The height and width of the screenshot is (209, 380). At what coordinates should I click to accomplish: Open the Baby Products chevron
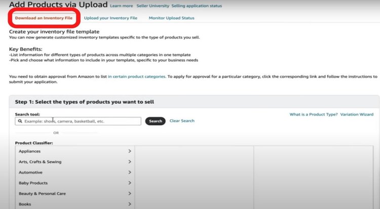[130, 183]
